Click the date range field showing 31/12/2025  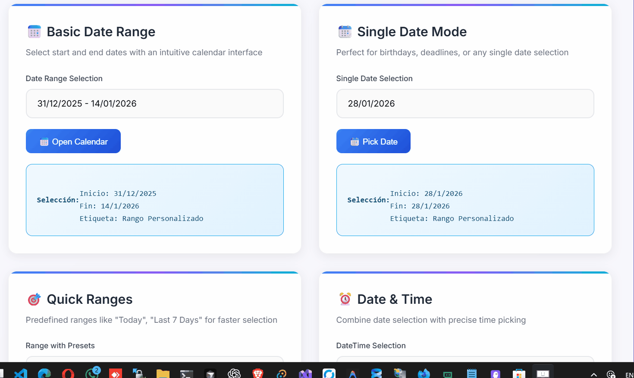154,104
